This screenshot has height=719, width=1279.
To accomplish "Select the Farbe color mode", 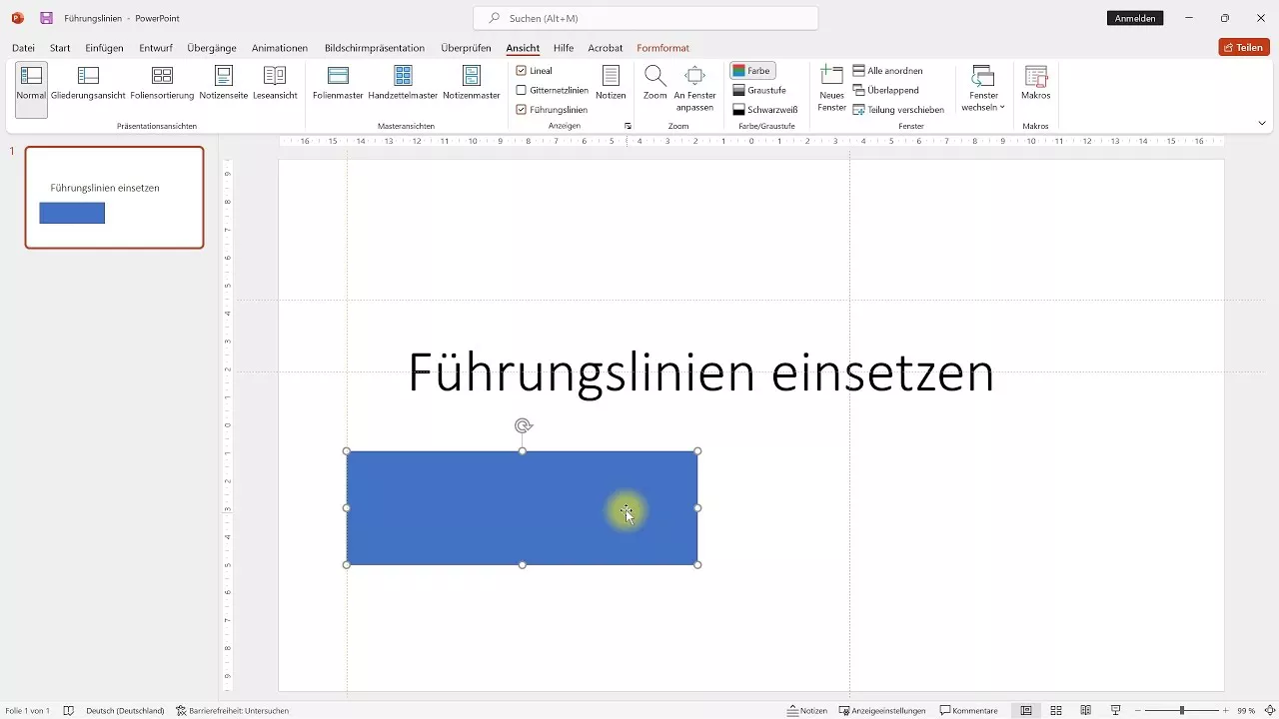I will point(752,71).
